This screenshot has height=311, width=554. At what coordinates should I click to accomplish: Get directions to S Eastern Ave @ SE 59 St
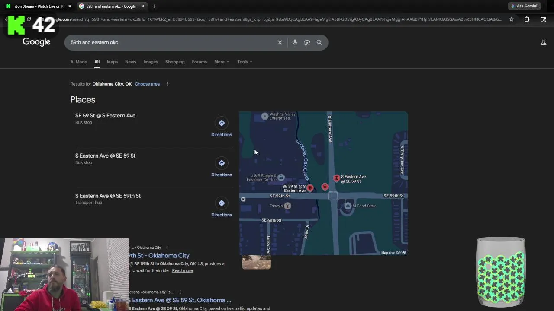[x=222, y=168]
